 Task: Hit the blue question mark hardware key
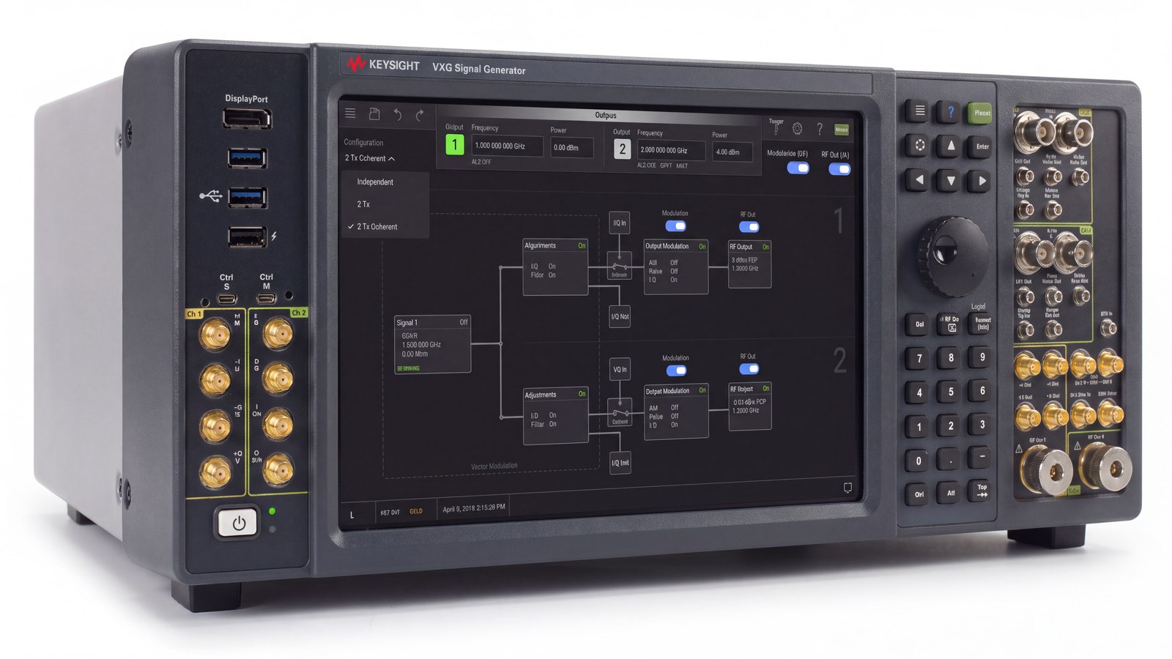951,112
